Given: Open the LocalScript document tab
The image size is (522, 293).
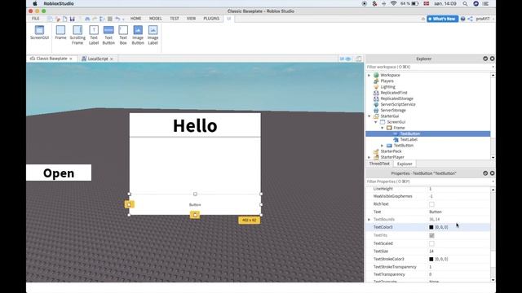Looking at the screenshot, I should coord(98,59).
